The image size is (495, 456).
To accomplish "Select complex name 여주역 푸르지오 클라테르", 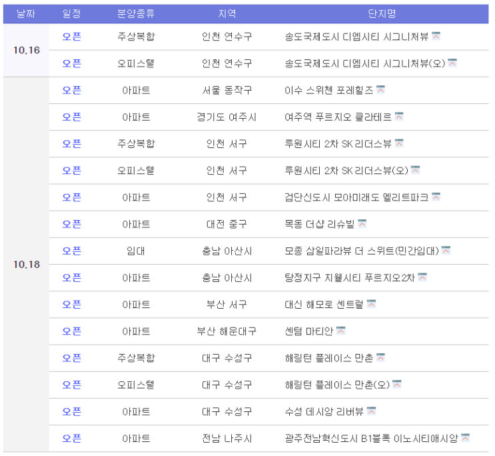I will [338, 117].
